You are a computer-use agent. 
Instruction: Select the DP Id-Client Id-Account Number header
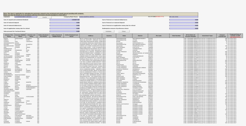tap(190, 36)
